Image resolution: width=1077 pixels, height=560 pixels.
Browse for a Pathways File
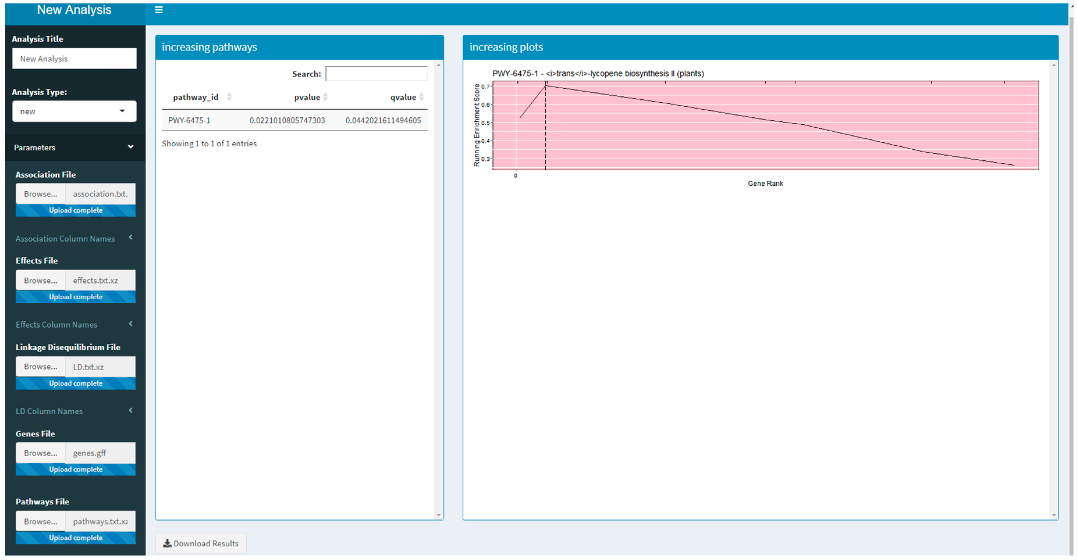tap(40, 521)
